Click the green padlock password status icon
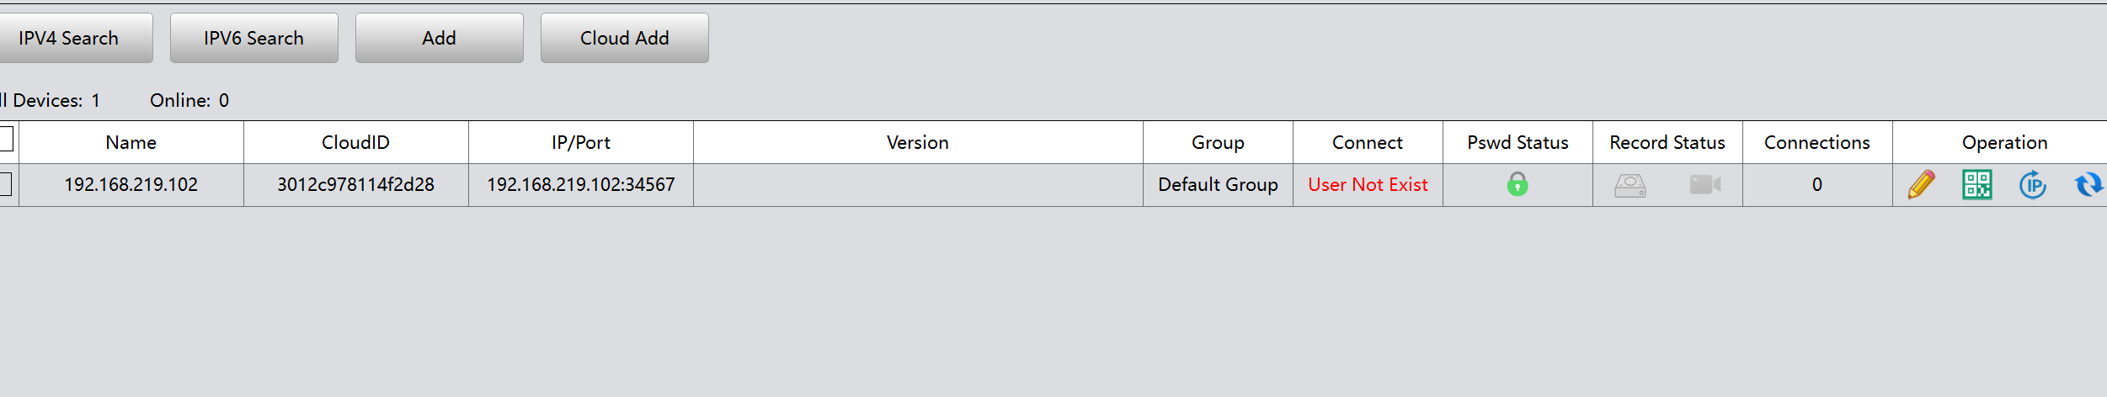 [1518, 184]
